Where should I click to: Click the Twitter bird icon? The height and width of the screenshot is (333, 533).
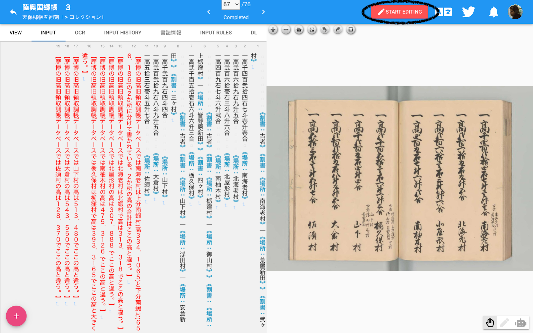pos(468,12)
